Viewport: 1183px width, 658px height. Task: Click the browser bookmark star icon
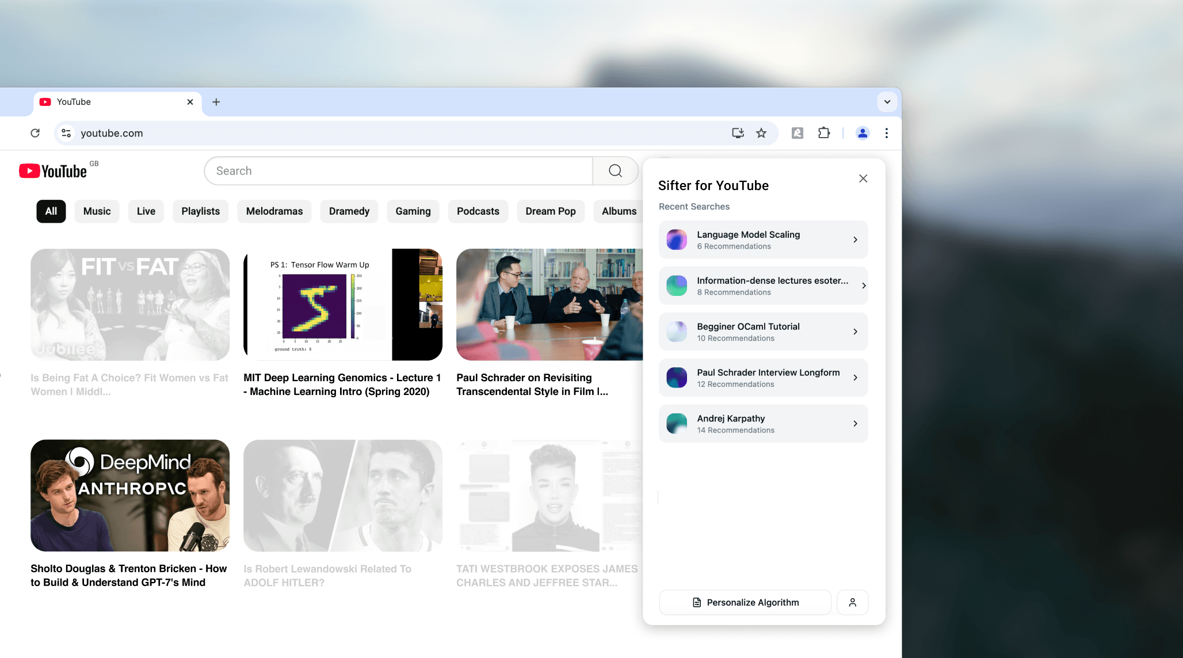(761, 133)
